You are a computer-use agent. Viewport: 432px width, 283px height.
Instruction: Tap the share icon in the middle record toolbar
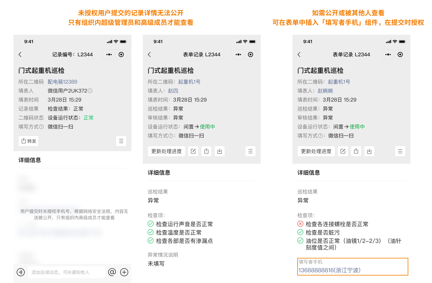pos(206,151)
